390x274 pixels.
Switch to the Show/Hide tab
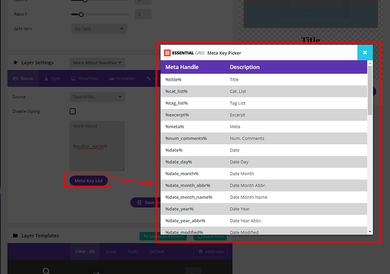pyautogui.click(x=85, y=79)
